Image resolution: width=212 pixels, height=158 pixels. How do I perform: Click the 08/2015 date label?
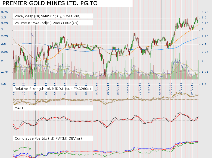pos(108,89)
